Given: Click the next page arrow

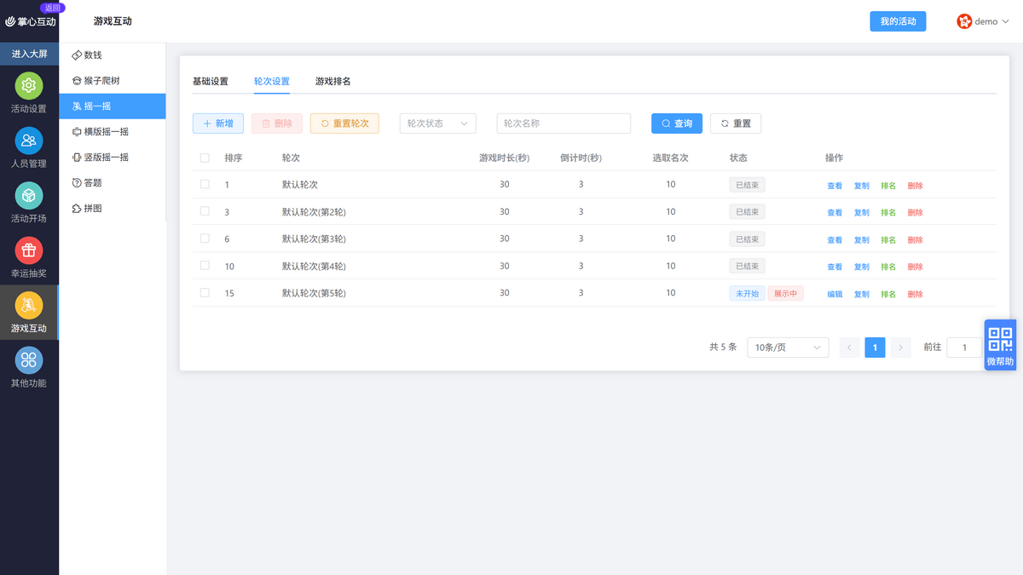Looking at the screenshot, I should pos(901,348).
